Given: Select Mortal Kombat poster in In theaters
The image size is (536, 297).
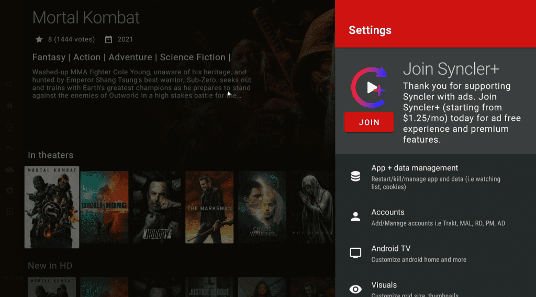Looking at the screenshot, I should point(52,207).
